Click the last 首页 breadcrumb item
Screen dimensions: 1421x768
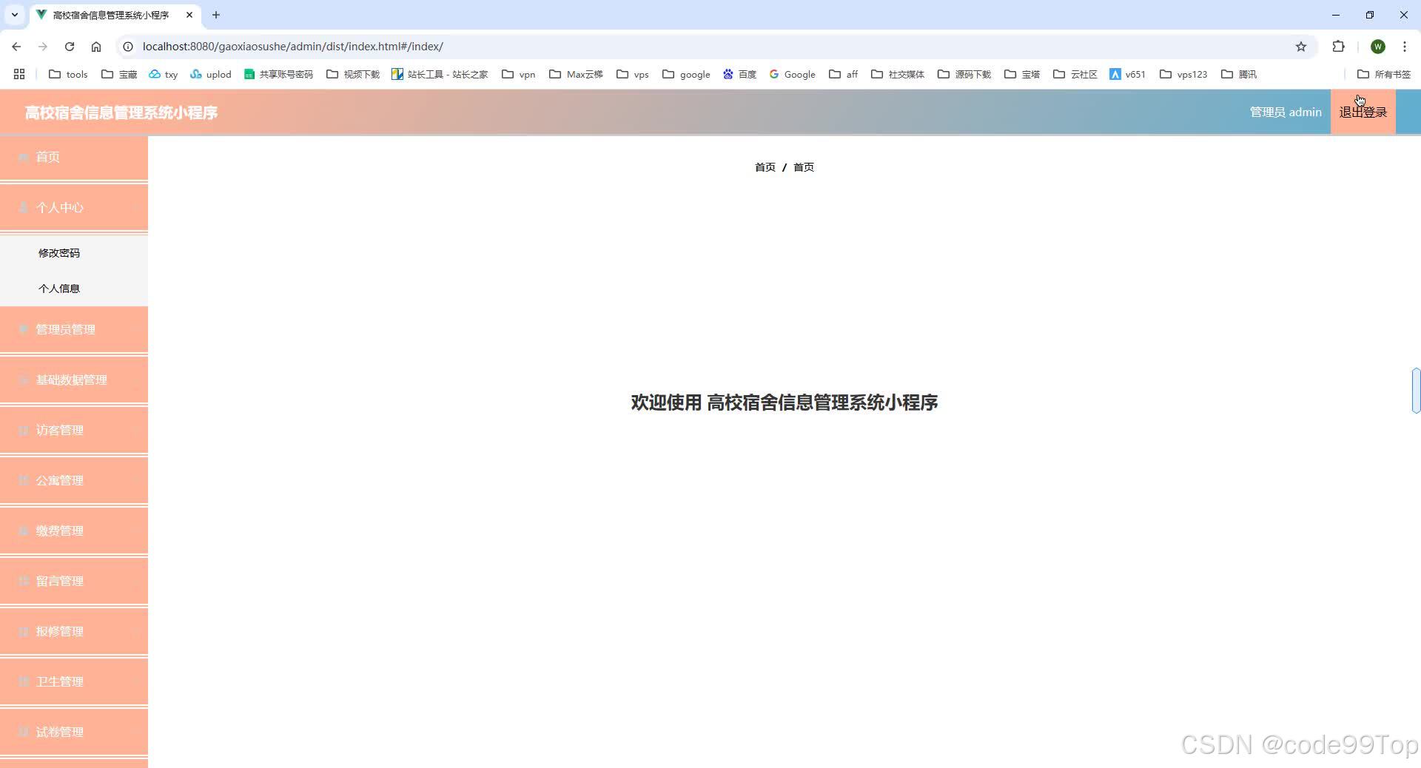804,167
